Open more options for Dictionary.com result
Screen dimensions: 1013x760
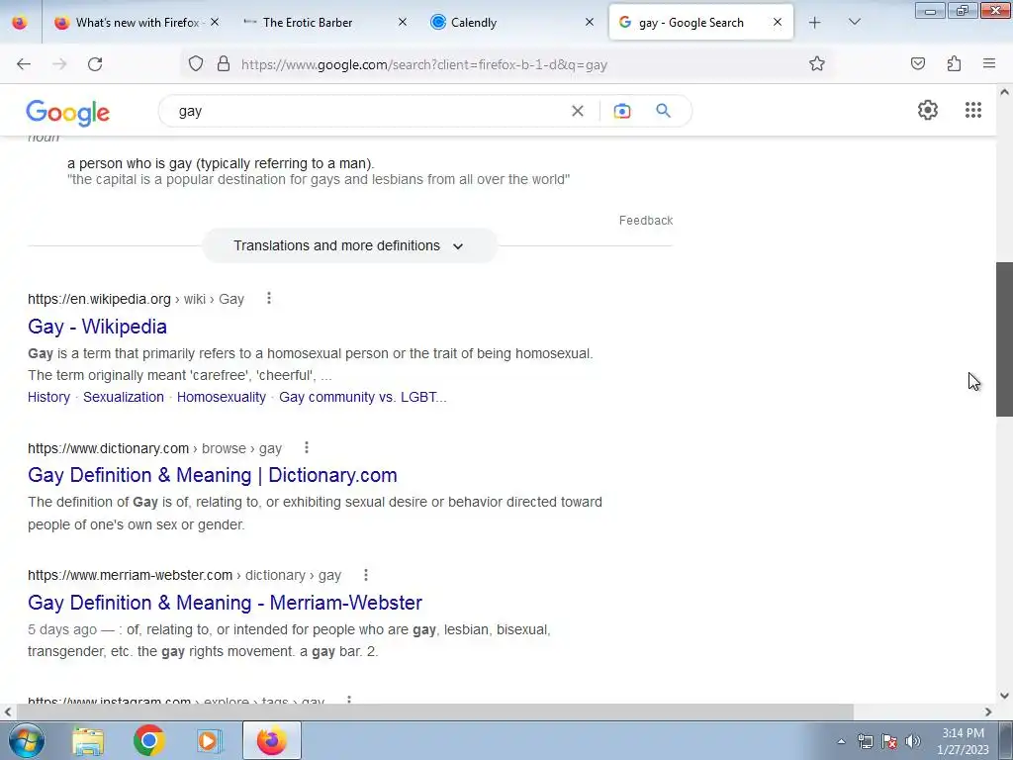307,447
